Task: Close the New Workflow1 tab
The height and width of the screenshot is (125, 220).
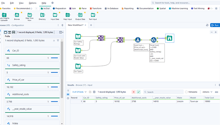Action: pos(85,25)
